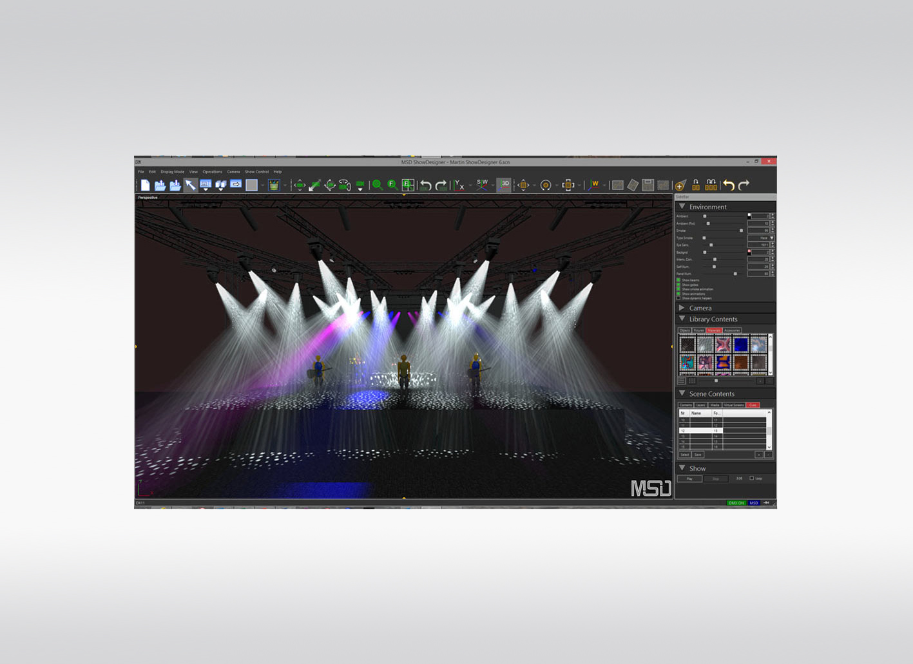Select the green camera orbit tool

tap(330, 185)
